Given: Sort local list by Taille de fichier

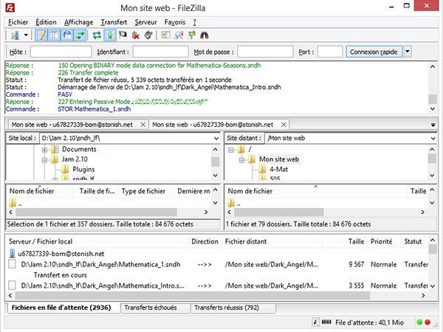Looking at the screenshot, I should (x=96, y=191).
